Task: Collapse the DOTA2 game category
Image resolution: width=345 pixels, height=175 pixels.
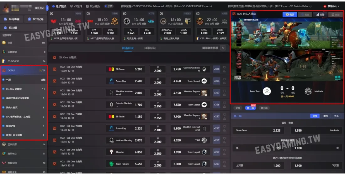Action: point(24,70)
